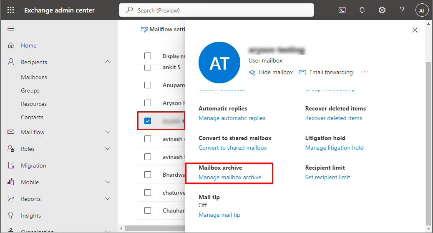The height and width of the screenshot is (233, 433).
Task: Click the details panel vertical scrollbar
Action: coord(428,143)
